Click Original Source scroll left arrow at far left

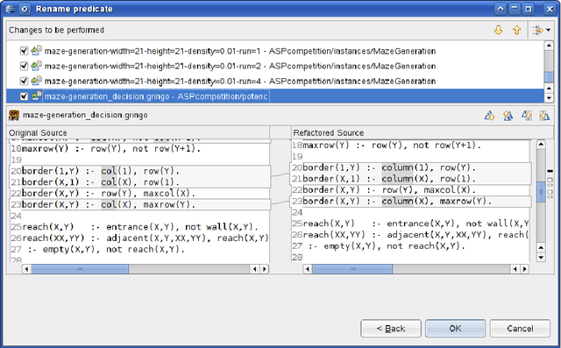[x=26, y=269]
